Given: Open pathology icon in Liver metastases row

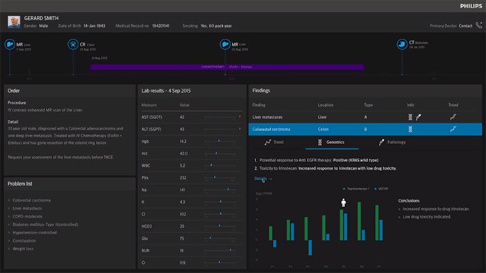Looking at the screenshot, I should (x=418, y=117).
